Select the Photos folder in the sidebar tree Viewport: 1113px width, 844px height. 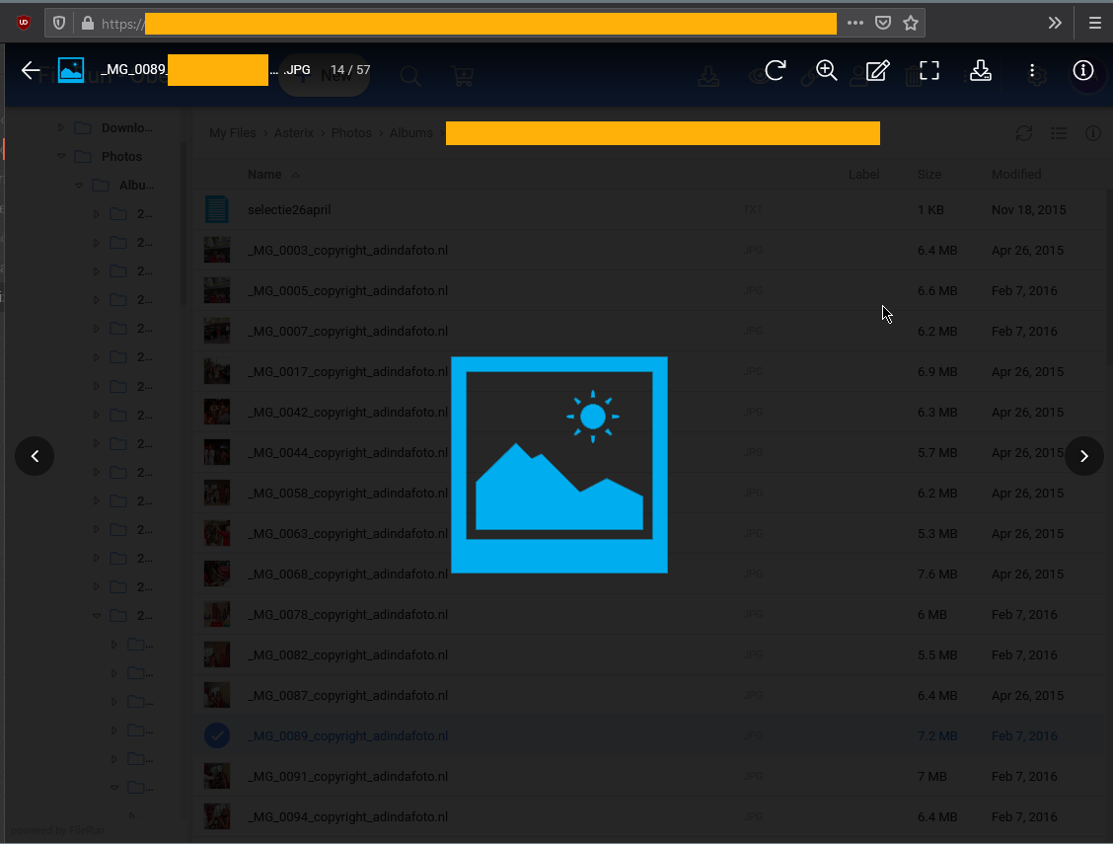point(121,156)
